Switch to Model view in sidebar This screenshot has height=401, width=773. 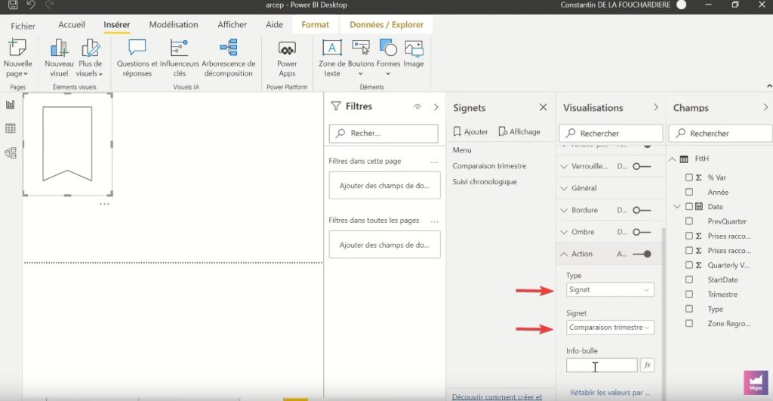coord(11,153)
